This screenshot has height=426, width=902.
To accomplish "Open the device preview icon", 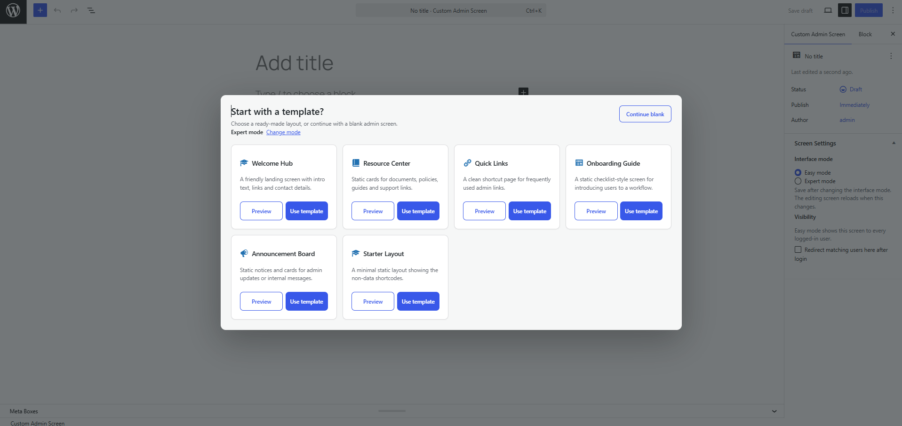I will tap(828, 10).
